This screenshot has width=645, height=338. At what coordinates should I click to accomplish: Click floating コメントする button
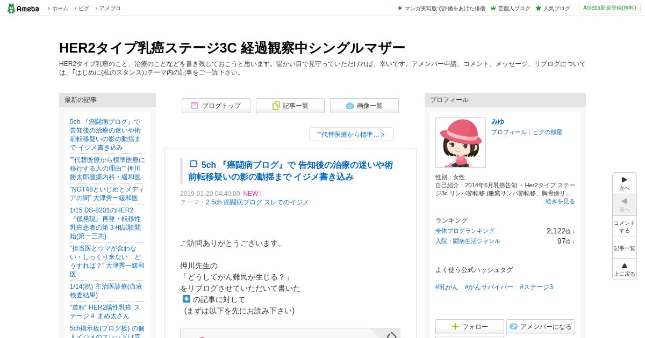[625, 226]
